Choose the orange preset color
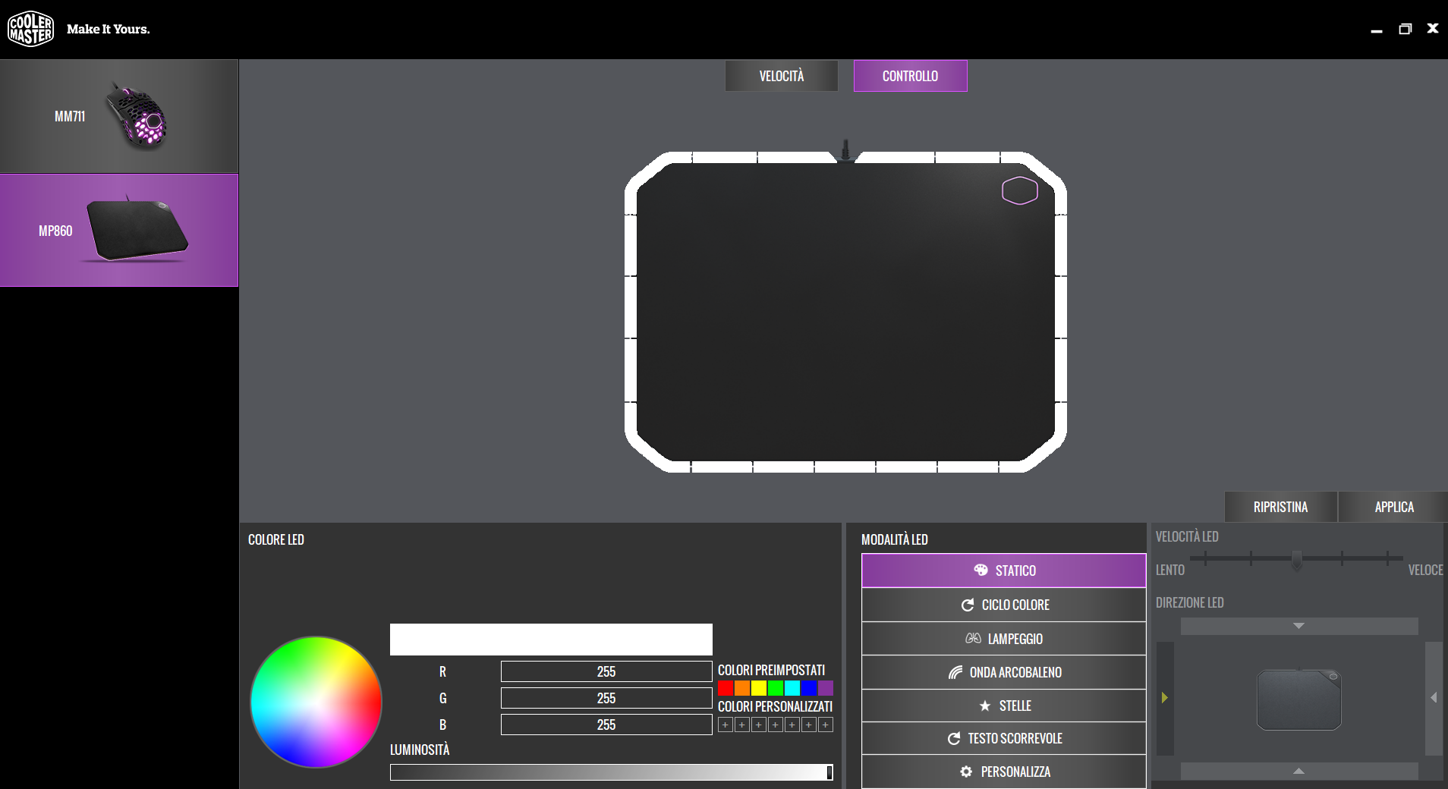 [742, 688]
